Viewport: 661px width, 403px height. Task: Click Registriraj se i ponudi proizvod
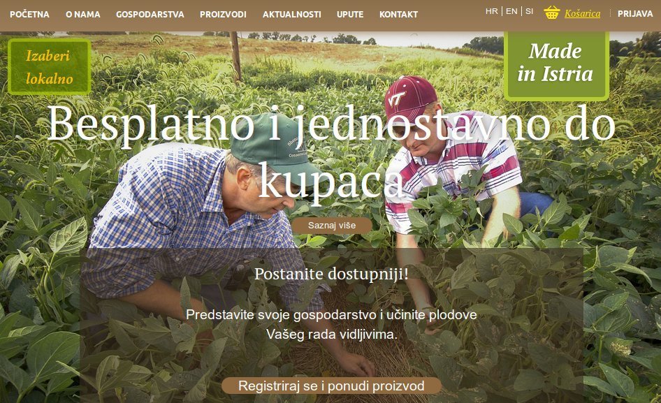[331, 386]
